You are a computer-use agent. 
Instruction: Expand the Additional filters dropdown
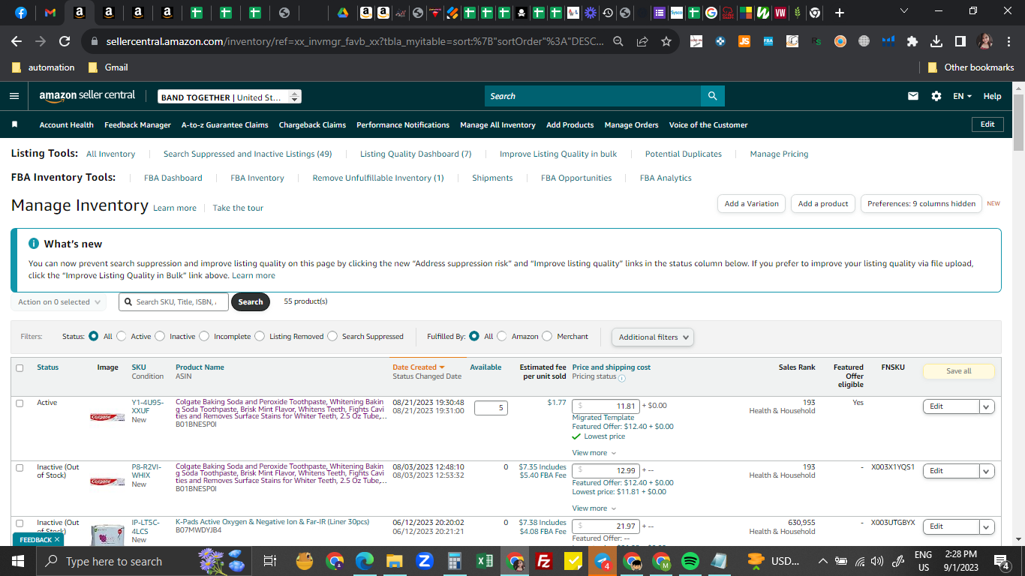point(653,337)
